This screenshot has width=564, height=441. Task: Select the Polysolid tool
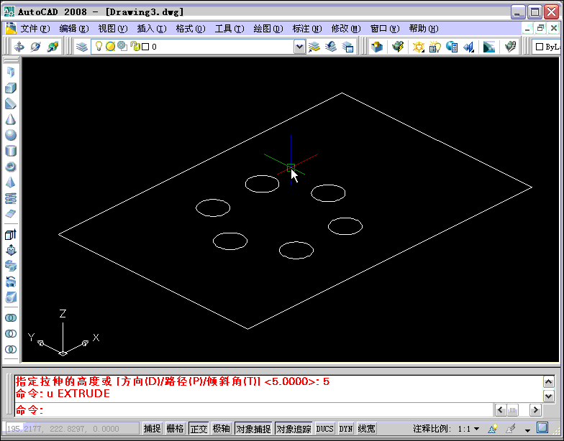pyautogui.click(x=11, y=72)
